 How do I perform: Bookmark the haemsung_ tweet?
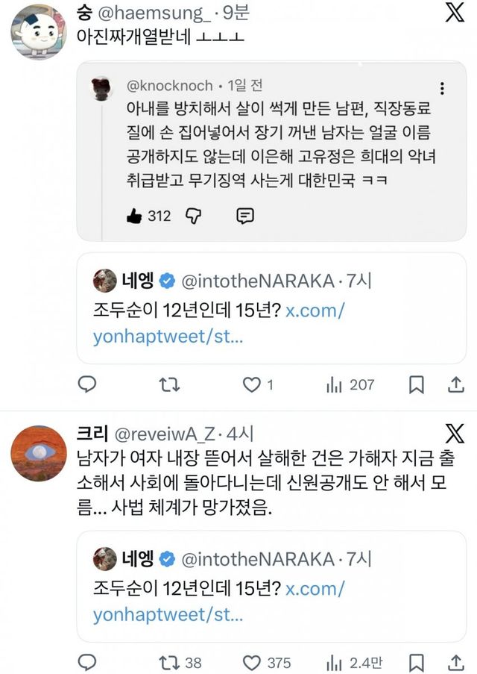(417, 384)
